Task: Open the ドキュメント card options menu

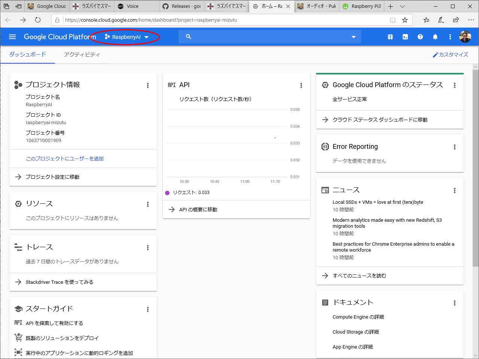Action: (455, 303)
